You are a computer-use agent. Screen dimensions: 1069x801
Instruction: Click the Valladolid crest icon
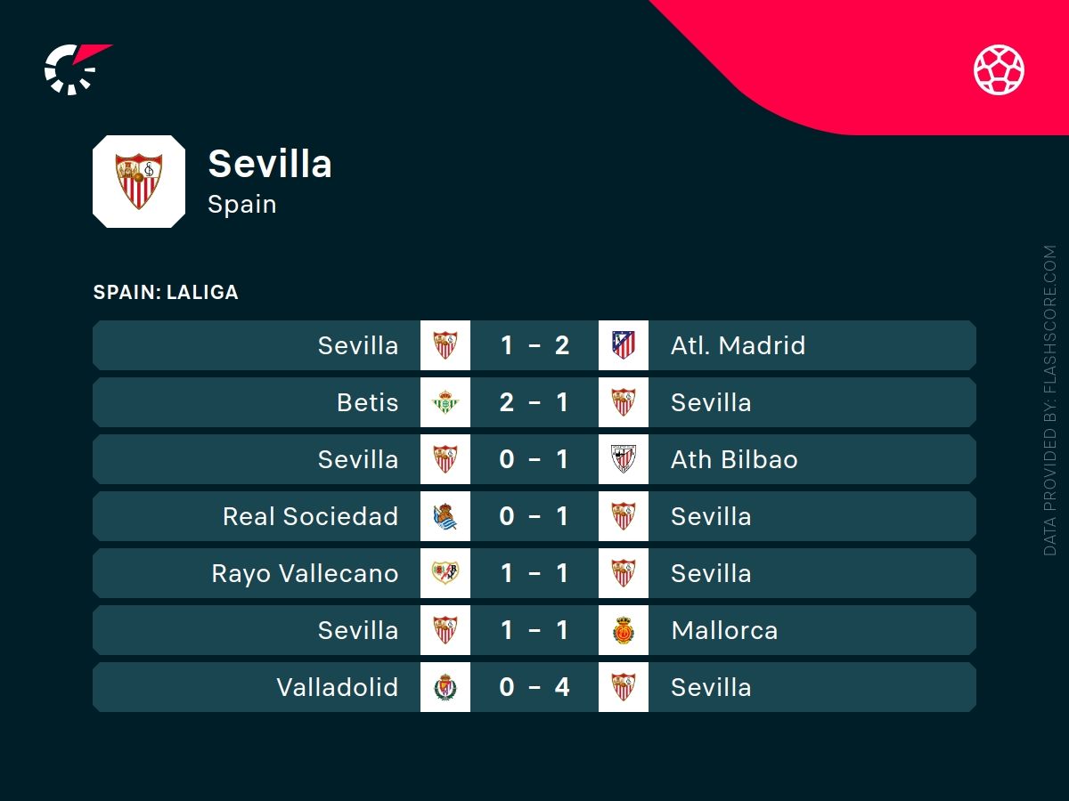pos(445,687)
